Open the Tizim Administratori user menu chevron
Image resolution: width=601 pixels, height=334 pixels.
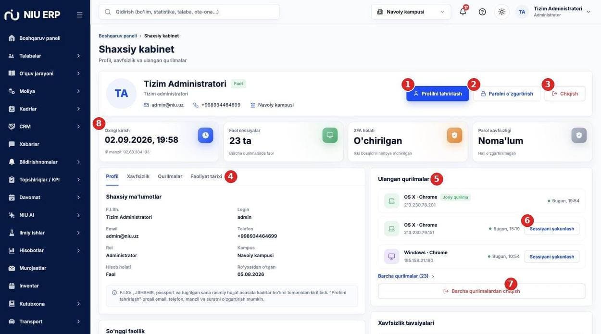tap(588, 12)
